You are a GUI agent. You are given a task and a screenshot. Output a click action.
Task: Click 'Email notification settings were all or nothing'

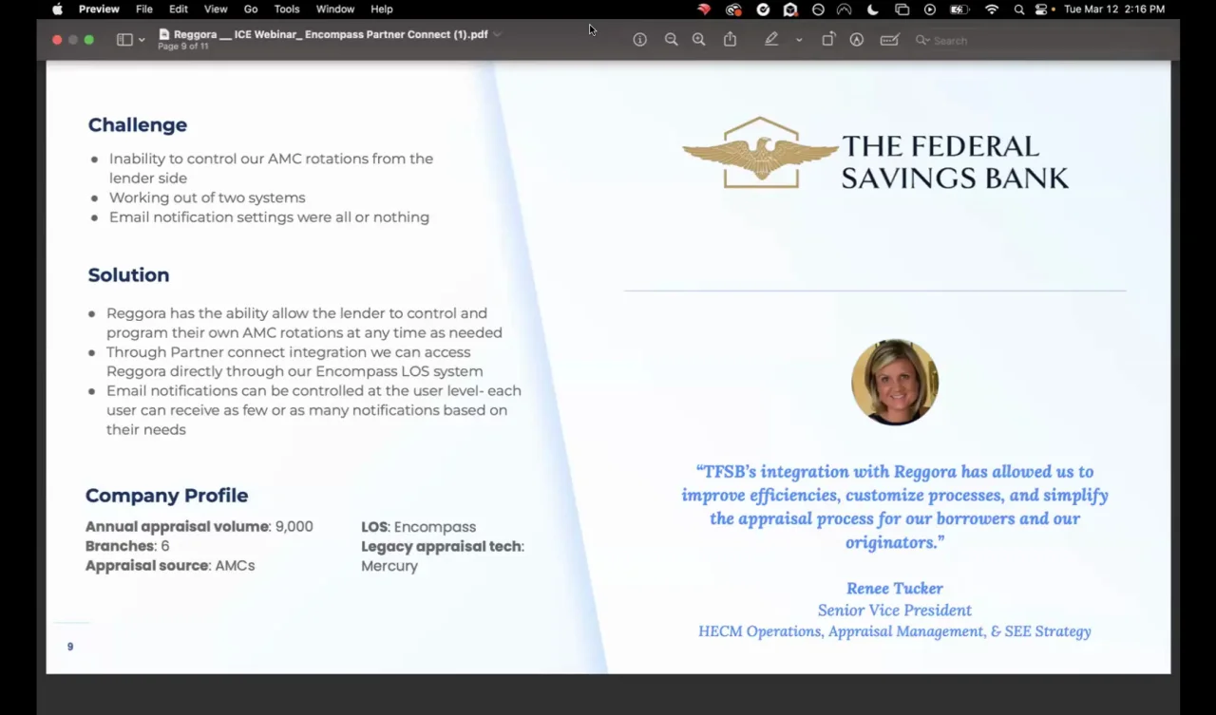269,216
